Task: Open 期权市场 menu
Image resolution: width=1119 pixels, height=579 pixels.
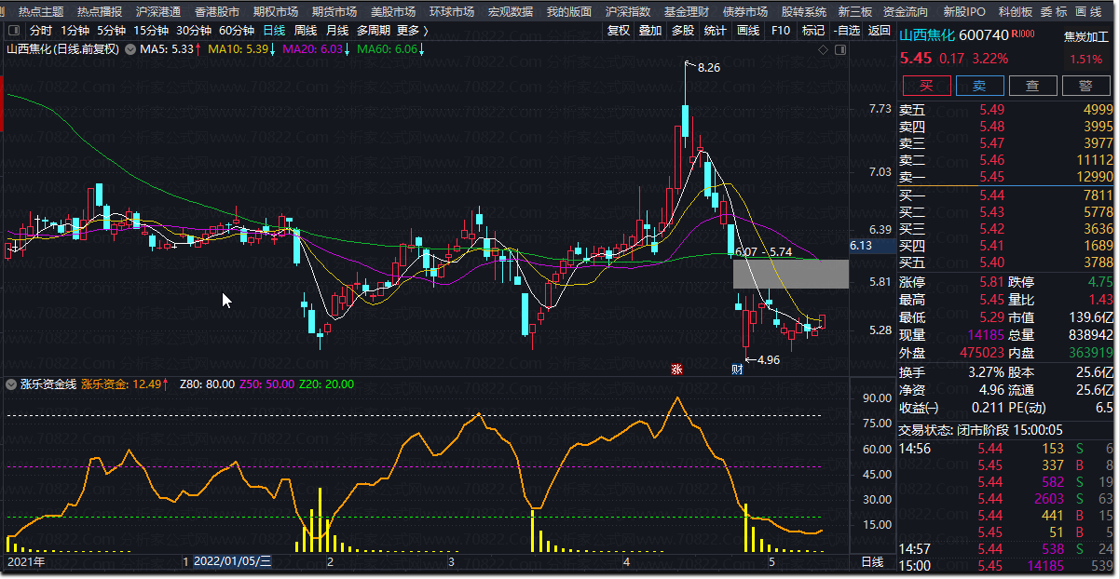Action: pyautogui.click(x=276, y=12)
